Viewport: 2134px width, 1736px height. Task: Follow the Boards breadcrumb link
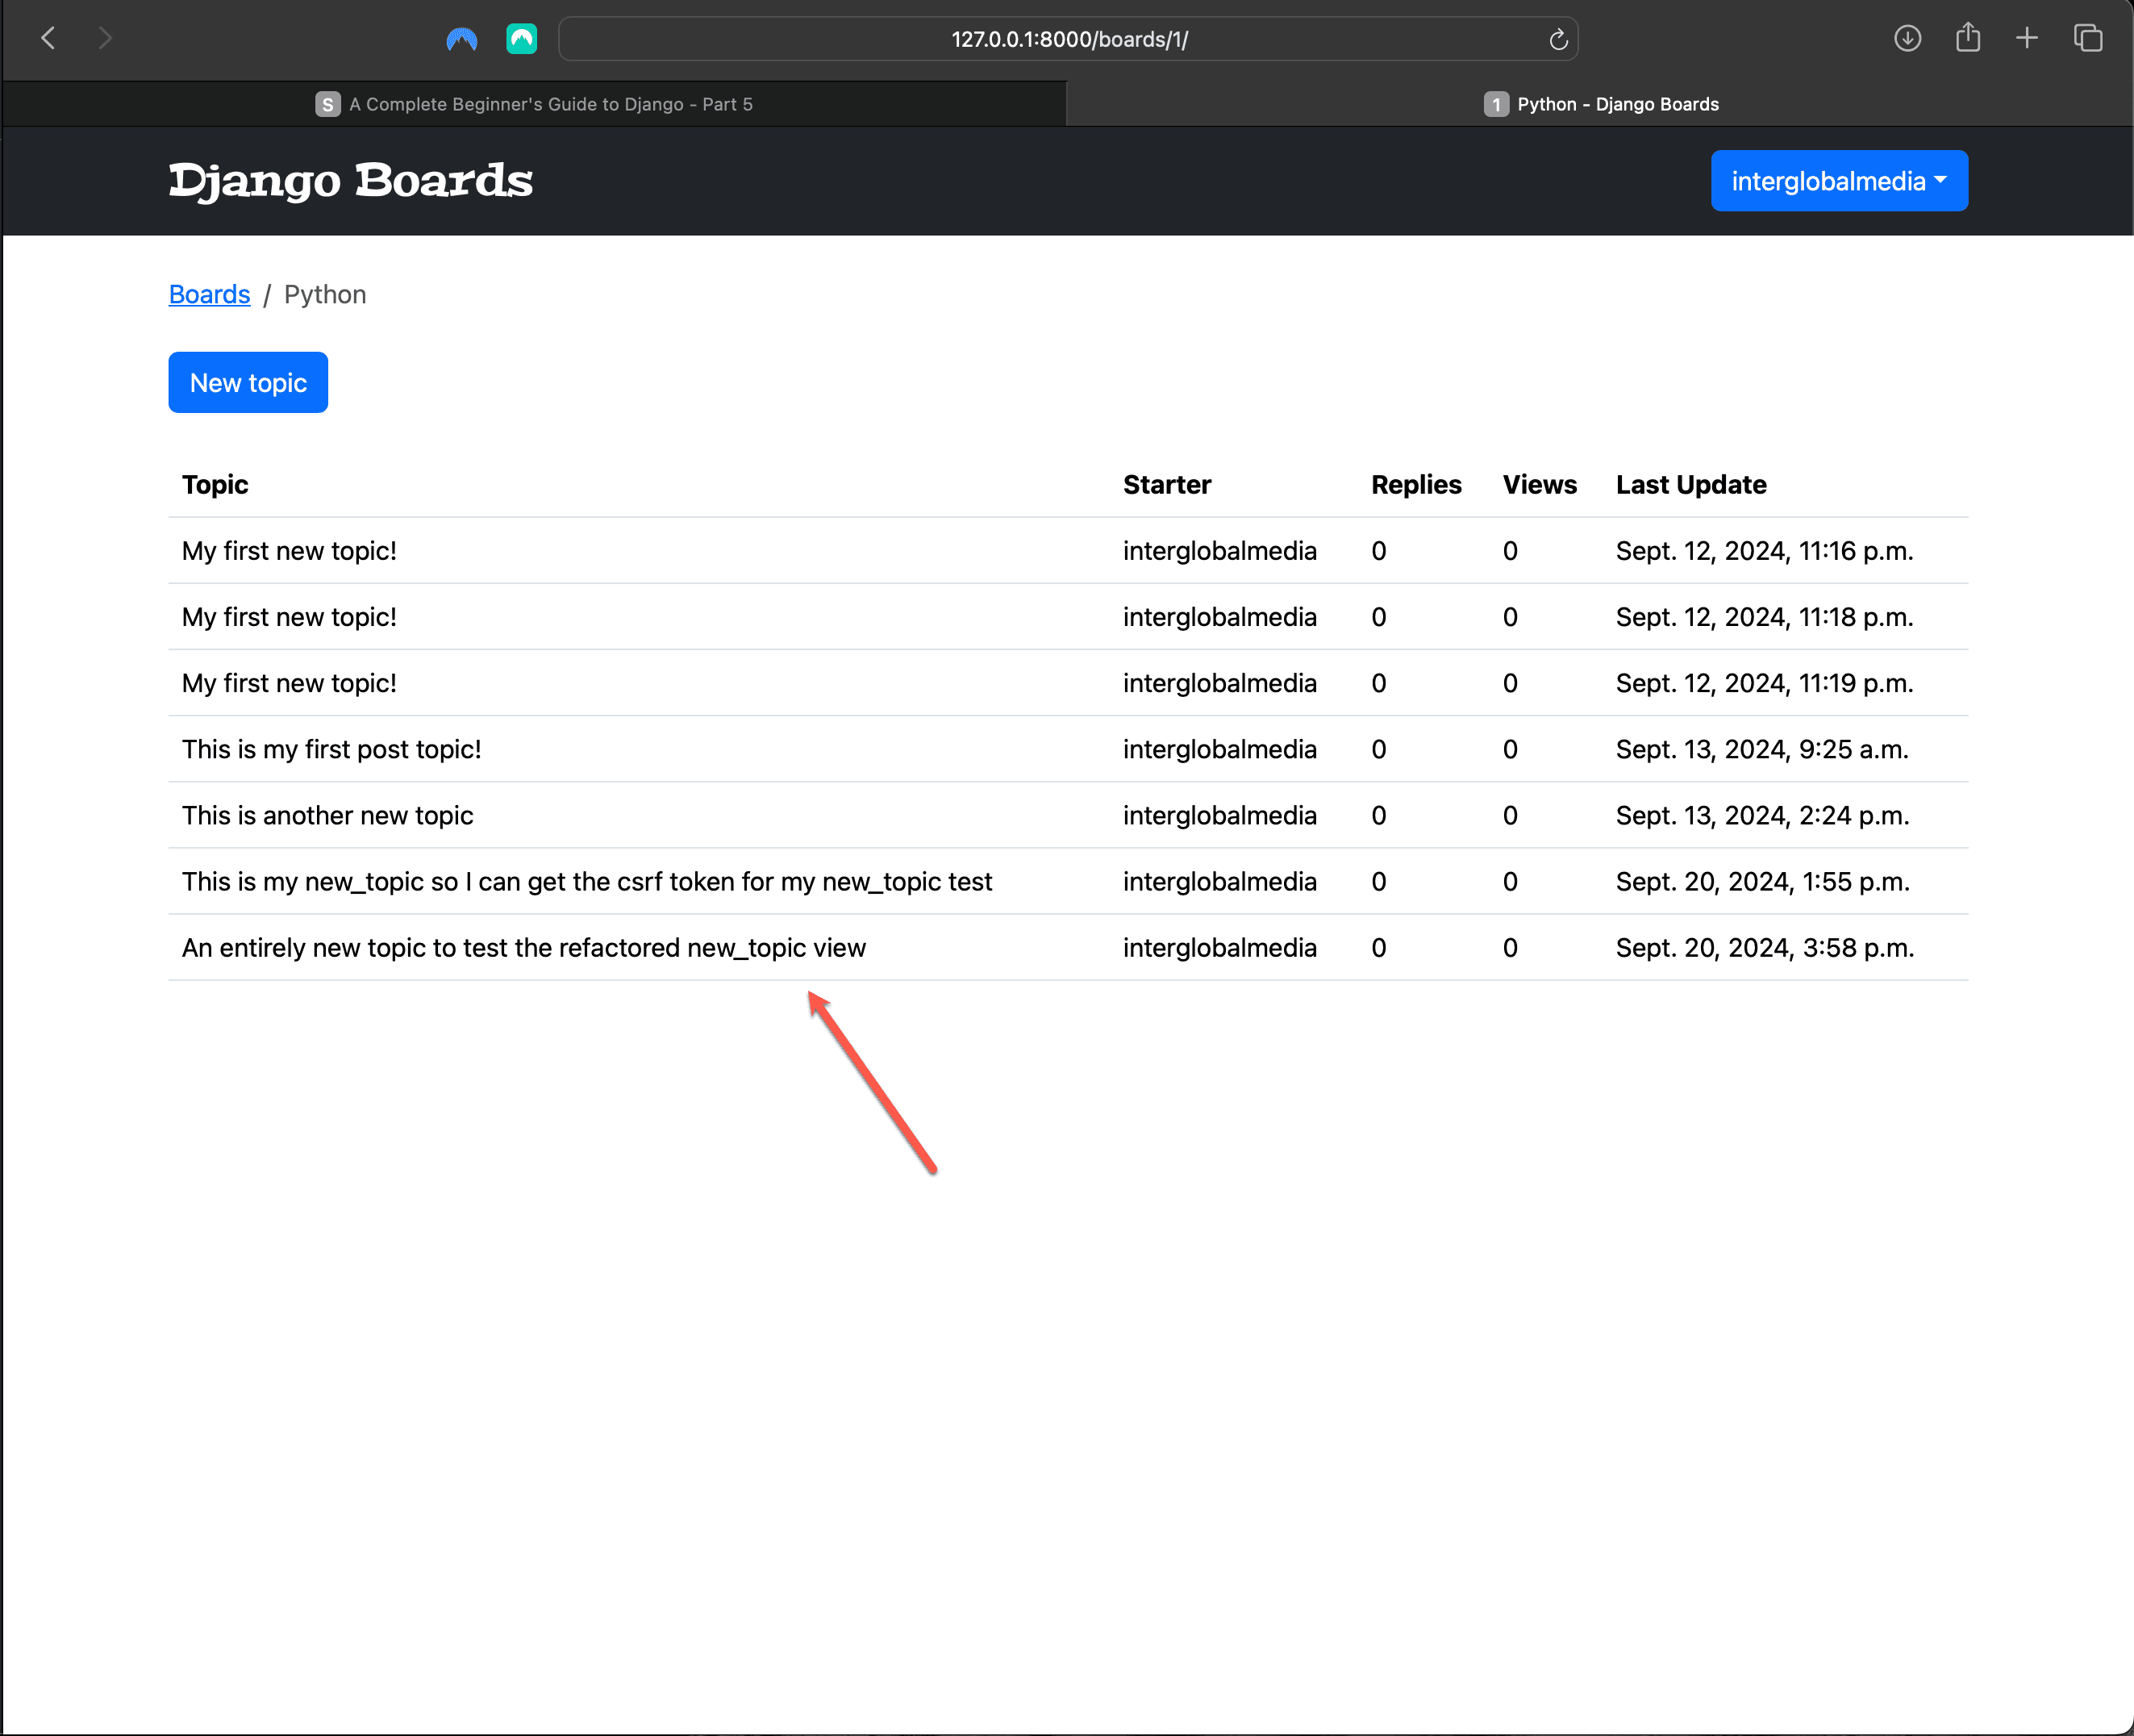(x=209, y=294)
